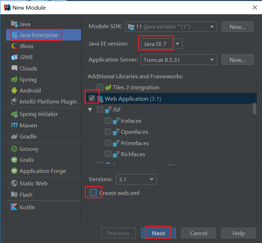Select the Spring module type label

point(28,80)
